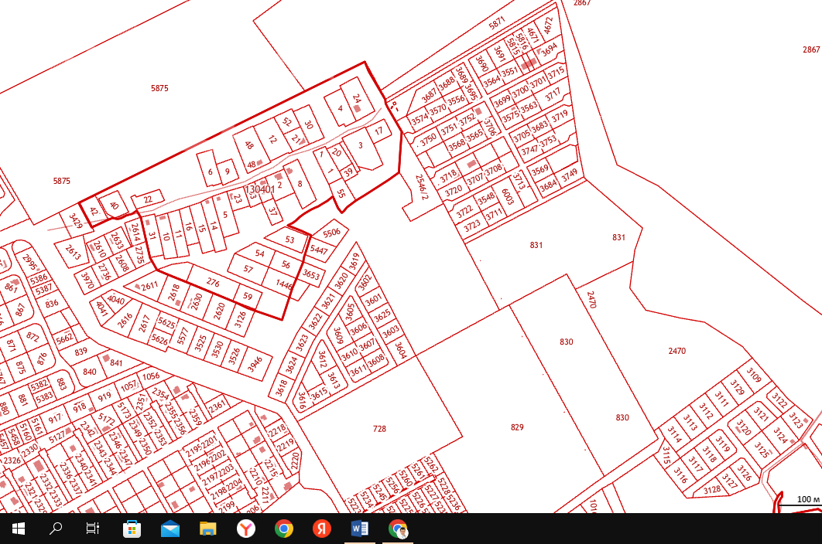The height and width of the screenshot is (544, 822).
Task: Select parcel 836
Action: [x=52, y=304]
